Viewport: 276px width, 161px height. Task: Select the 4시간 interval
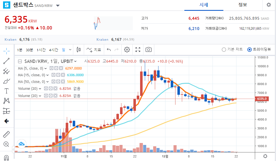53,50
